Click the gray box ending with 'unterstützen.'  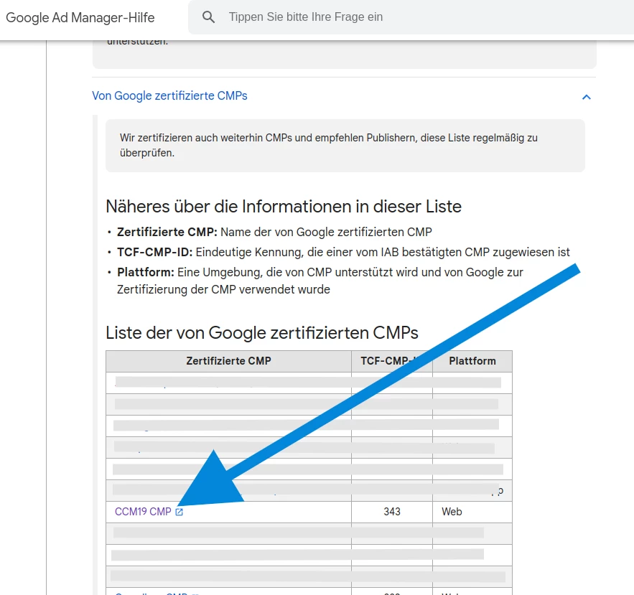(x=345, y=54)
